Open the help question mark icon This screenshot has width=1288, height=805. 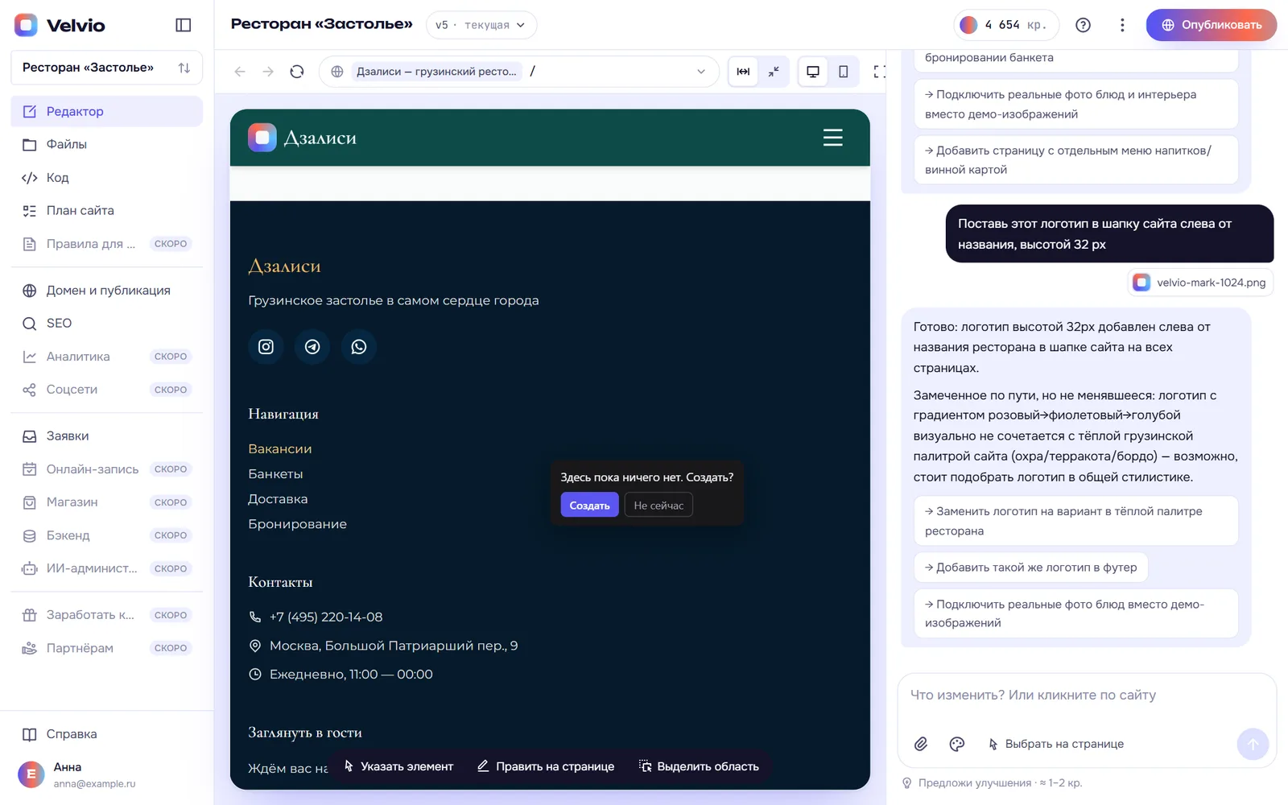pyautogui.click(x=1084, y=25)
